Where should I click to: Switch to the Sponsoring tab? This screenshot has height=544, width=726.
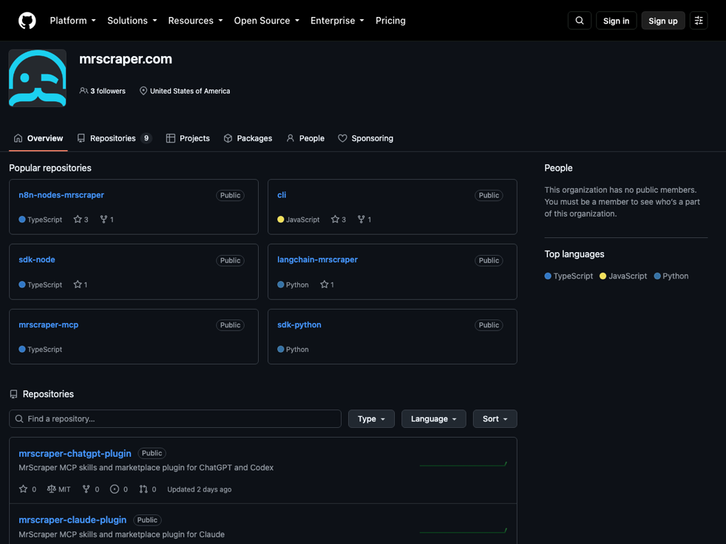tap(366, 138)
